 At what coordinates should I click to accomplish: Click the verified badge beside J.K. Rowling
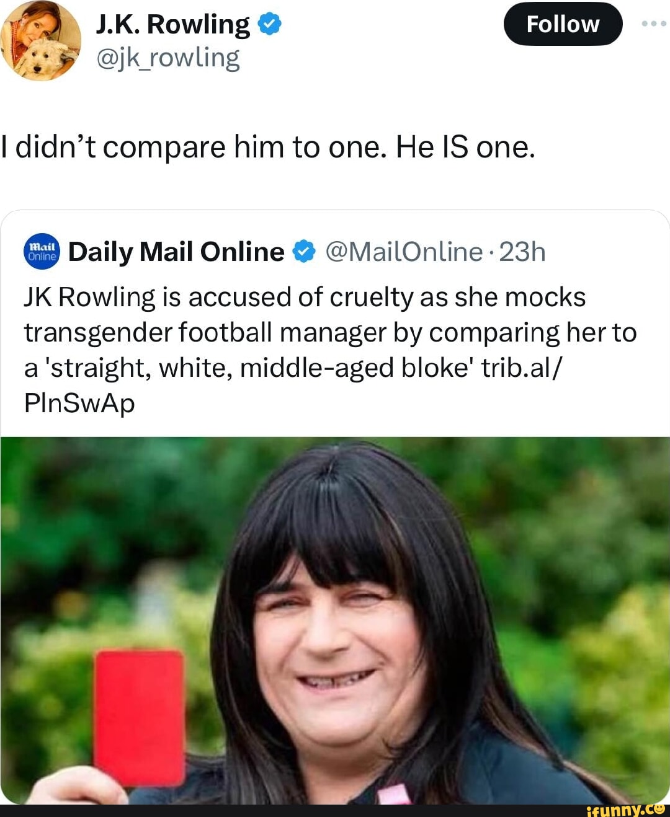click(x=270, y=25)
